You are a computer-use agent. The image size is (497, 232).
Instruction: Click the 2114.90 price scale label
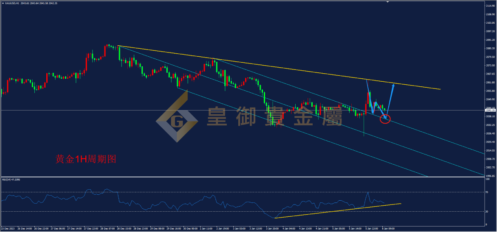(x=491, y=6)
